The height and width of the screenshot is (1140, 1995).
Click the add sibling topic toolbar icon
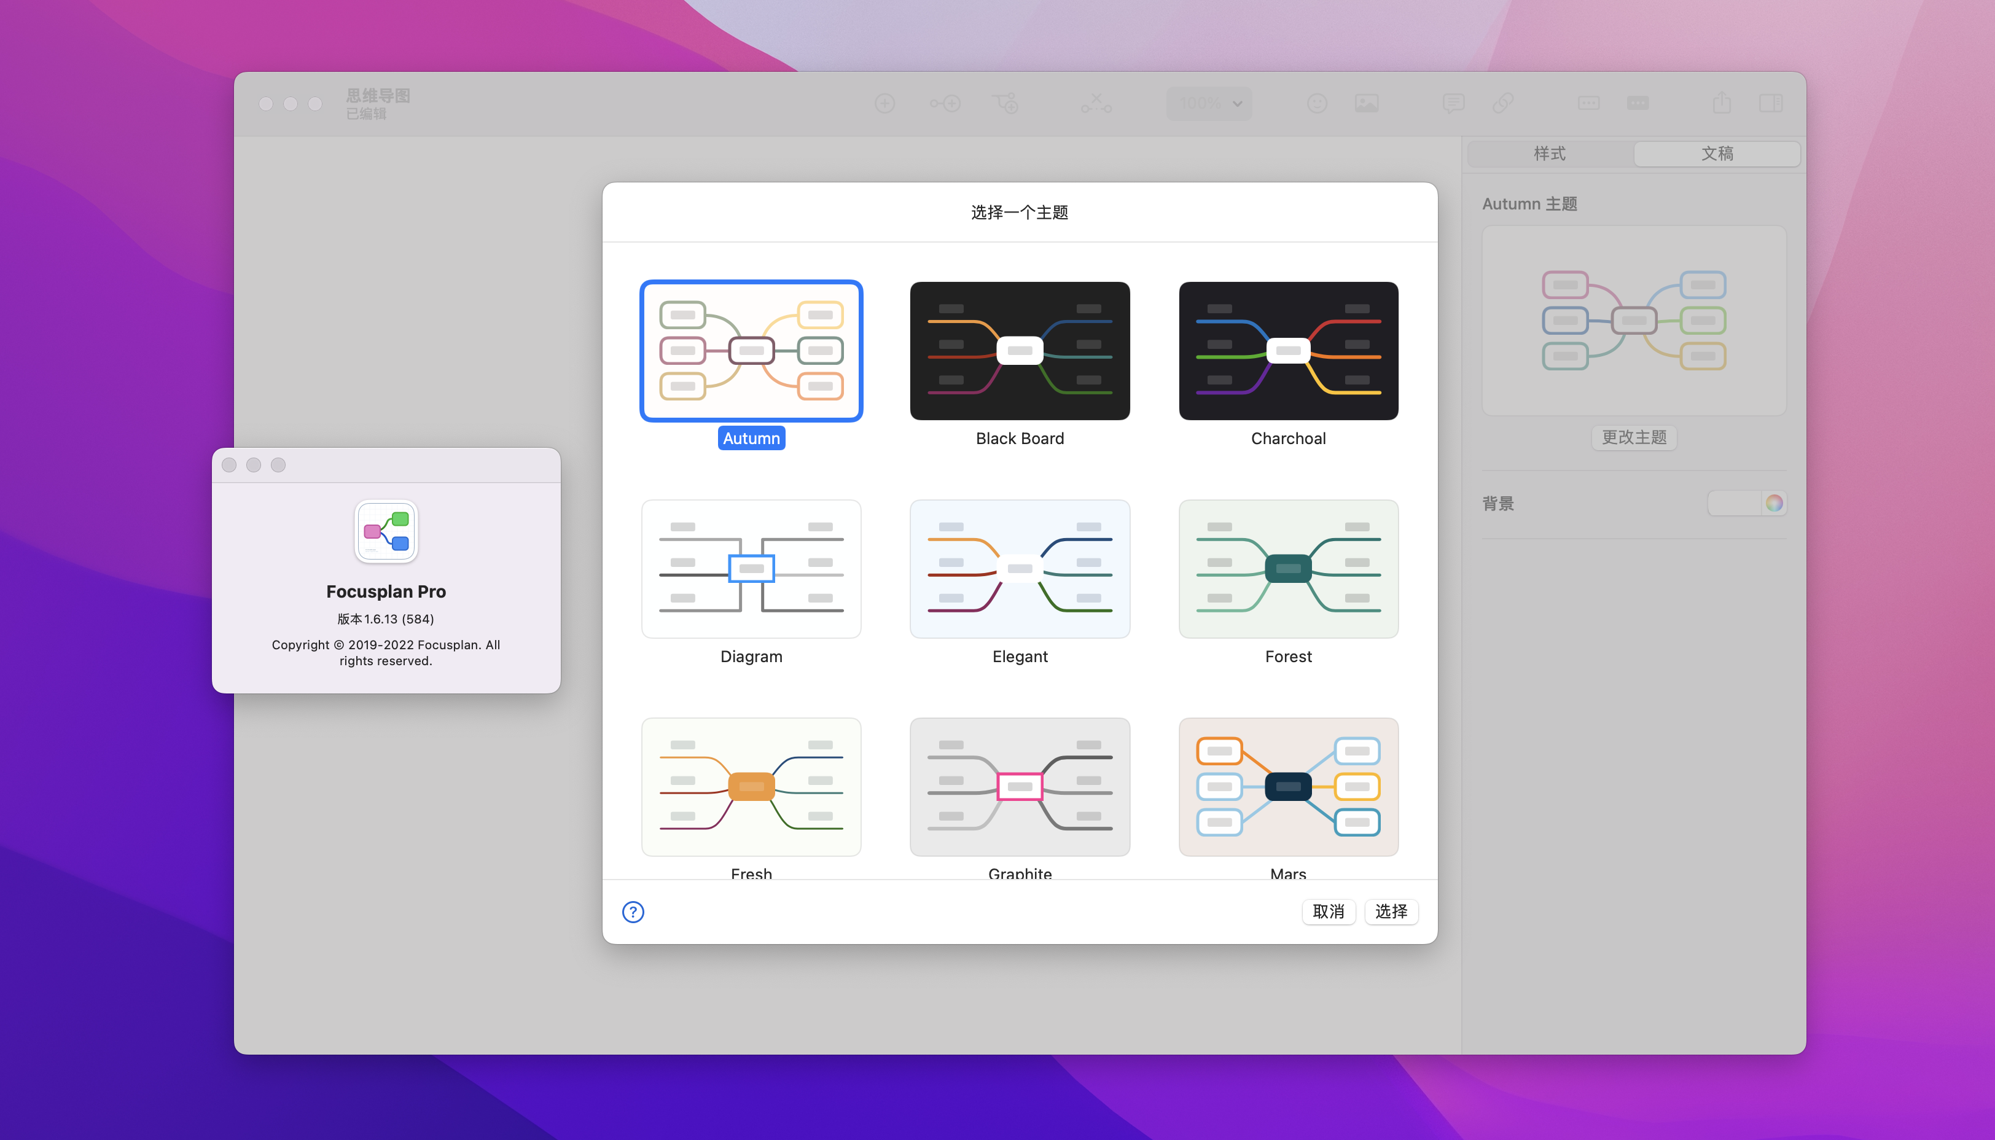[945, 103]
